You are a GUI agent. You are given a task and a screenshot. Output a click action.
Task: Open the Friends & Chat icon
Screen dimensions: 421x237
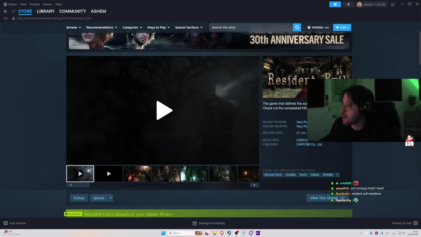415,223
